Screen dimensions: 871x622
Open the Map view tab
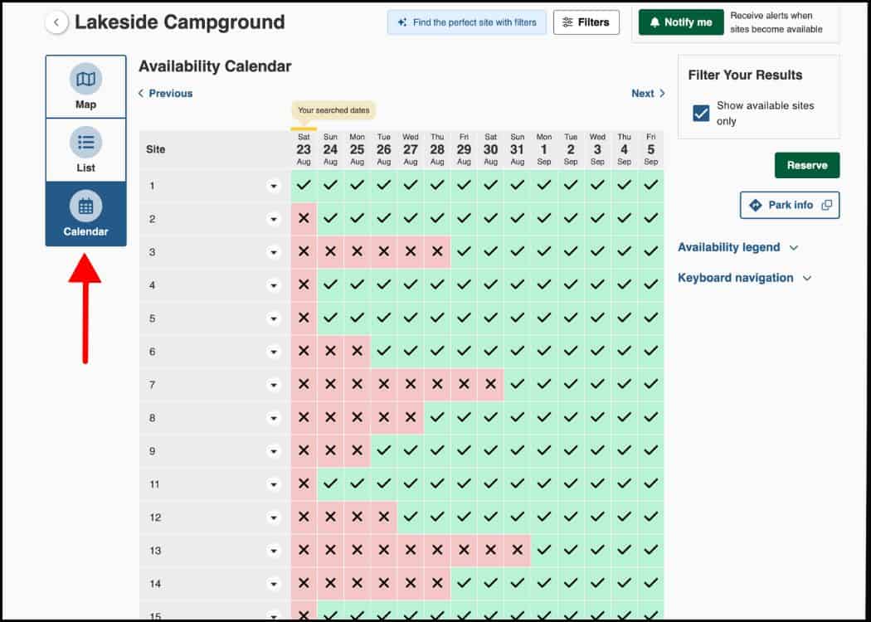86,86
